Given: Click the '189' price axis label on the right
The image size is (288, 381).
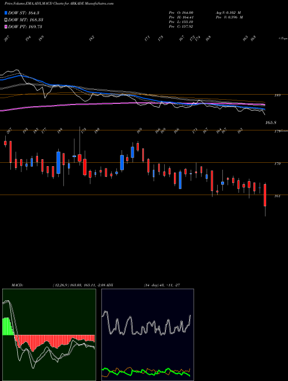Looking at the screenshot, I should (x=277, y=95).
